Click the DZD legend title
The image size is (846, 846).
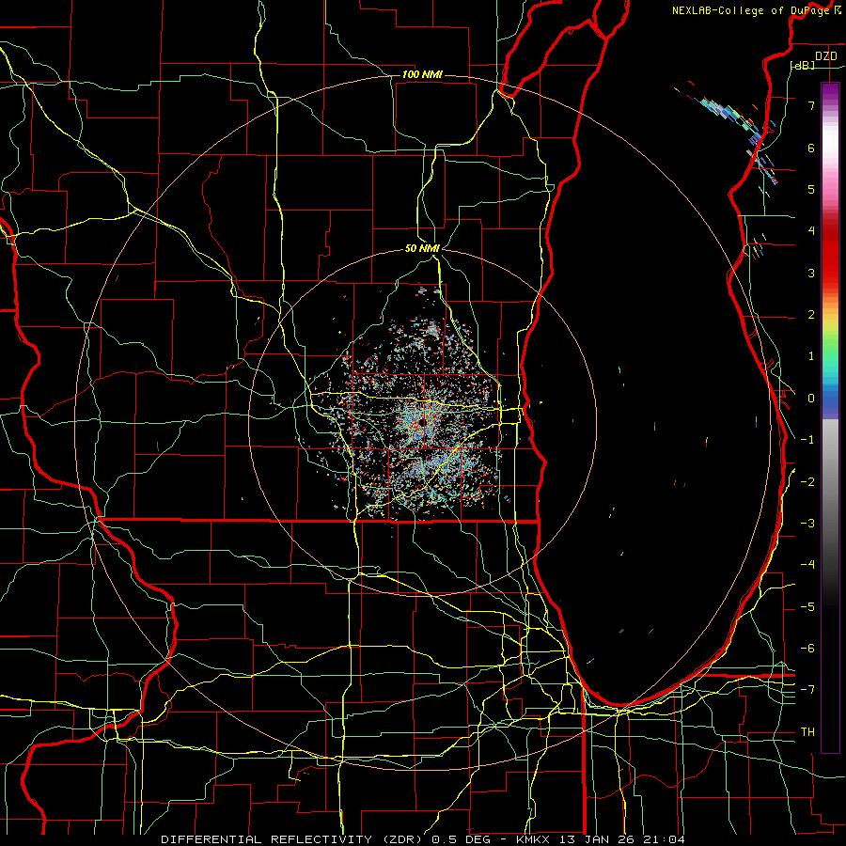pos(826,56)
